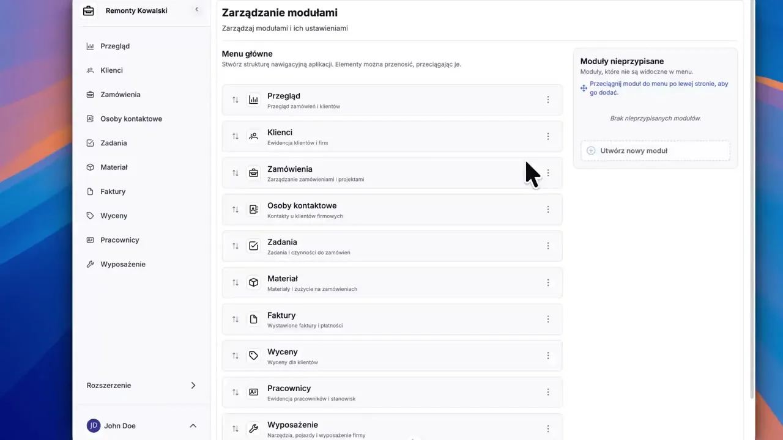This screenshot has width=783, height=440.
Task: Go to Faktury in the sidebar
Action: coord(113,191)
